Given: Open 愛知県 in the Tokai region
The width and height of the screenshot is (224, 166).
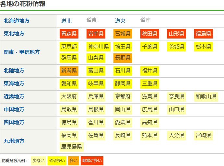Looking at the screenshot, I should tap(69, 83).
